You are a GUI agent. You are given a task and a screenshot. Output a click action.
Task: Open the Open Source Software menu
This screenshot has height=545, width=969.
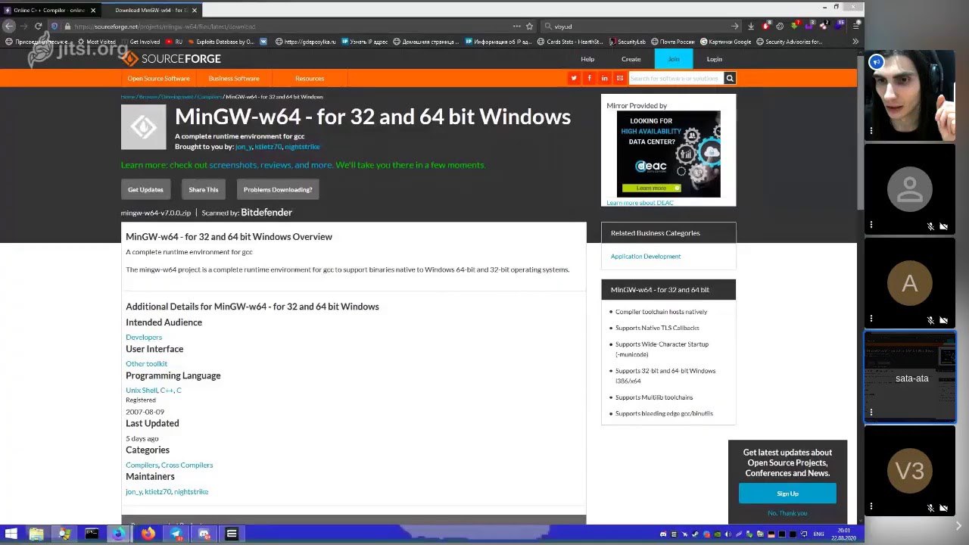[x=158, y=78]
